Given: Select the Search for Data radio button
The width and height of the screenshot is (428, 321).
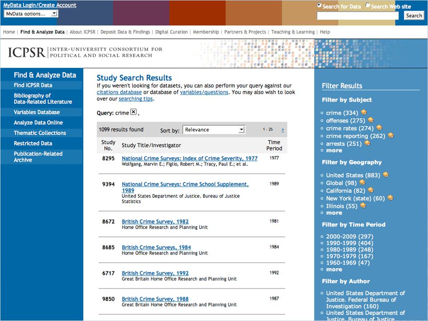Looking at the screenshot, I should [319, 5].
